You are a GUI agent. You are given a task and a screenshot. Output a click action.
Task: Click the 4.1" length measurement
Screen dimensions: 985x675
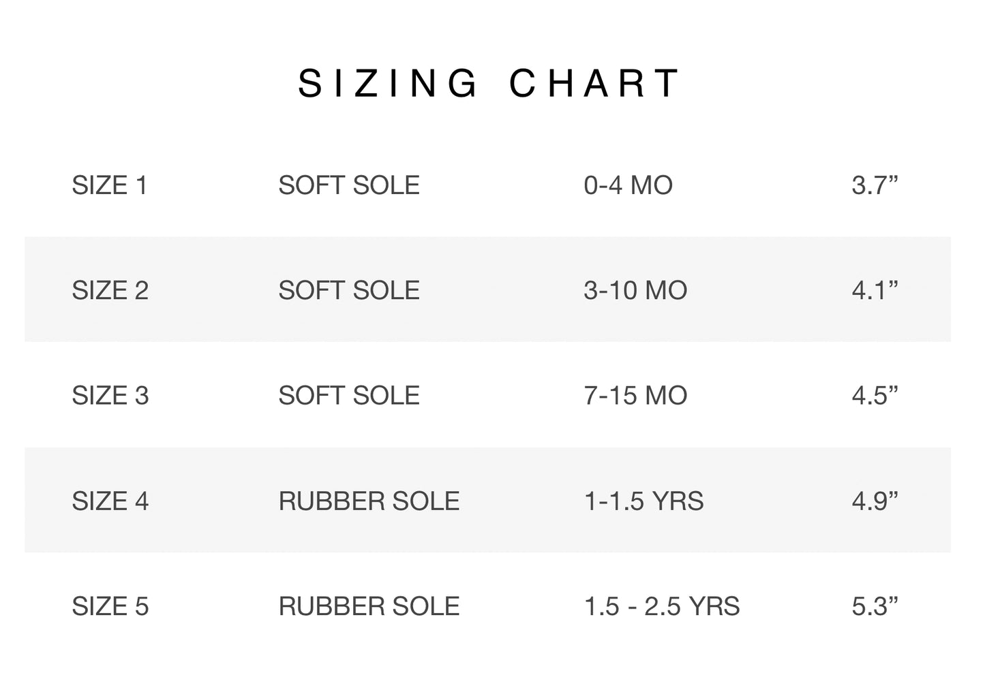click(x=875, y=290)
